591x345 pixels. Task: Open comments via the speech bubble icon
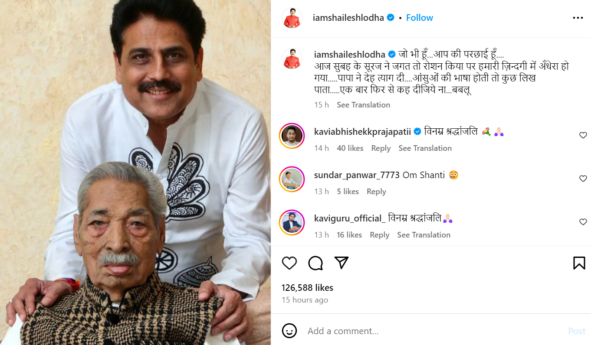tap(315, 263)
